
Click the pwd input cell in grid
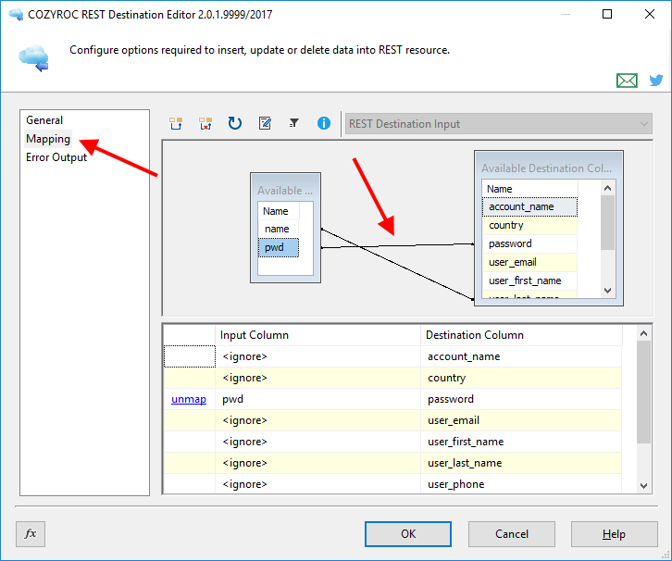pos(317,399)
